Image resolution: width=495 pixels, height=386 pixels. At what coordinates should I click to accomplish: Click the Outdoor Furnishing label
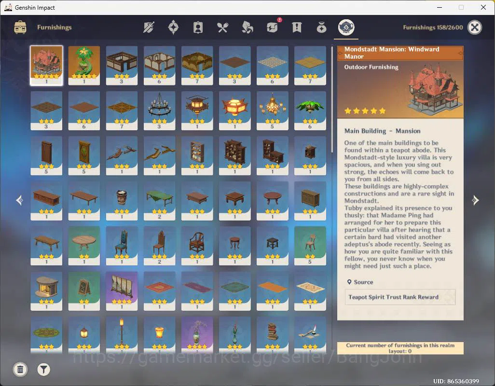point(371,67)
